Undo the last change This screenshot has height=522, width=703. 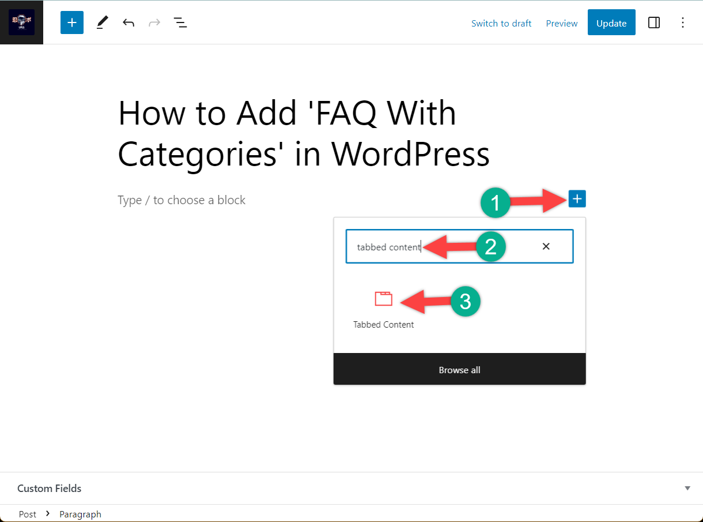pos(128,23)
